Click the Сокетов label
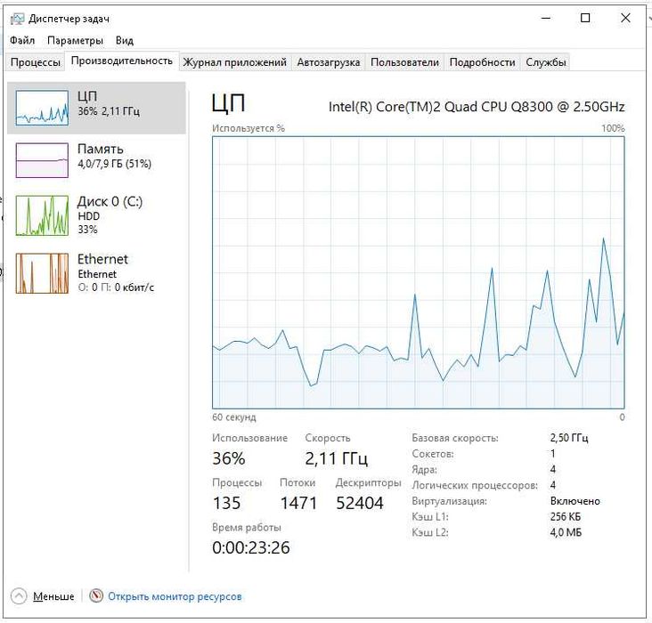The image size is (652, 623). pyautogui.click(x=433, y=453)
